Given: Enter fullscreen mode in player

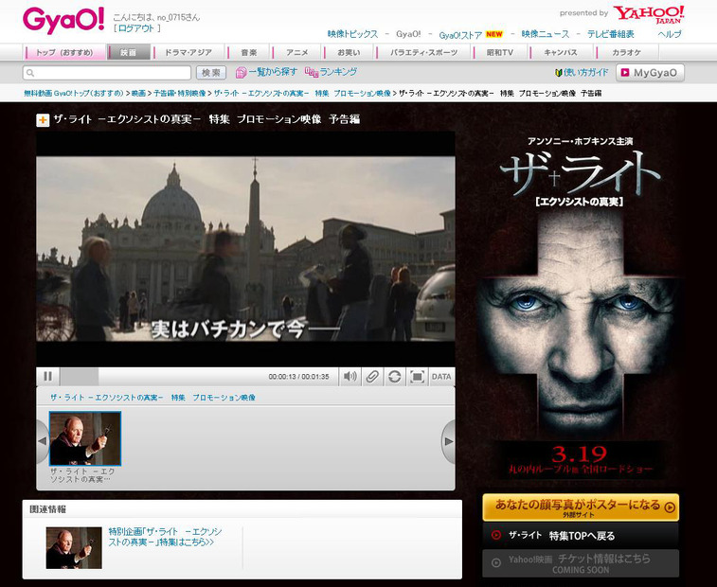Looking at the screenshot, I should tap(417, 377).
